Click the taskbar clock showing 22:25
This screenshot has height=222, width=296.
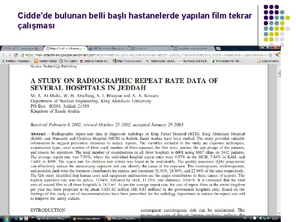pos(275,218)
